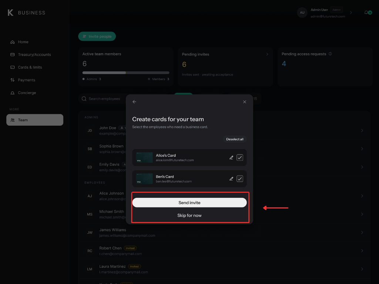Viewport: 379px width, 284px height.
Task: Close the Create cards dialog
Action: (x=245, y=102)
